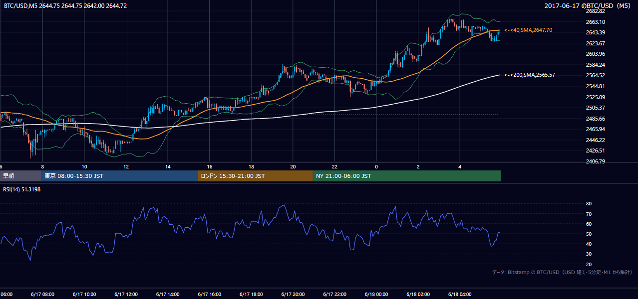638x299 pixels.
Task: Click hour label 0 under the price chart
Action: coord(376,167)
